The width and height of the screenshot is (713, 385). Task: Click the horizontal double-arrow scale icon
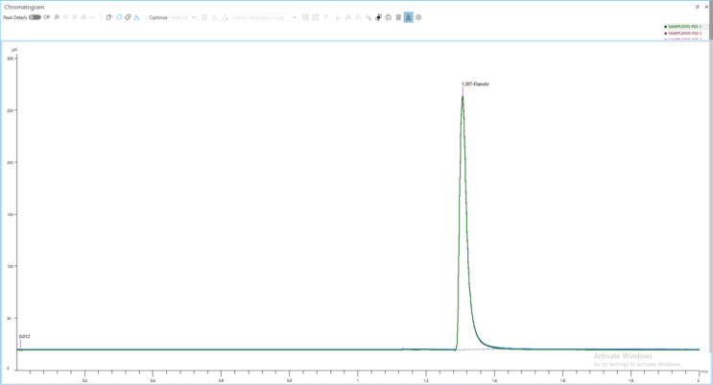click(x=92, y=17)
